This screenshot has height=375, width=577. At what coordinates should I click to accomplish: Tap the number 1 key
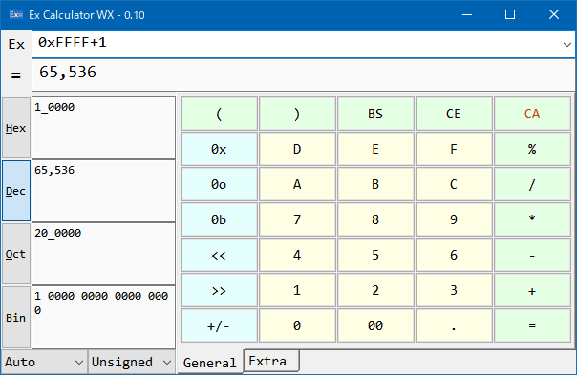click(297, 290)
